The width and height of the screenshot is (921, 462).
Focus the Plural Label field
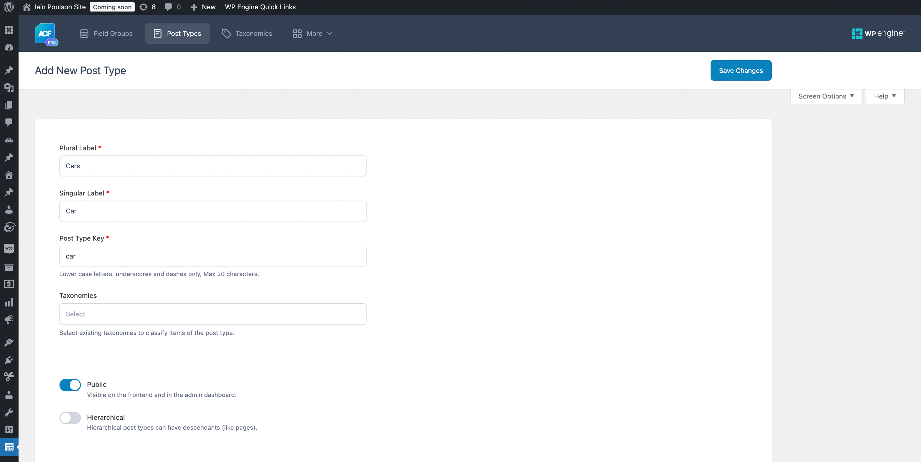coord(213,165)
